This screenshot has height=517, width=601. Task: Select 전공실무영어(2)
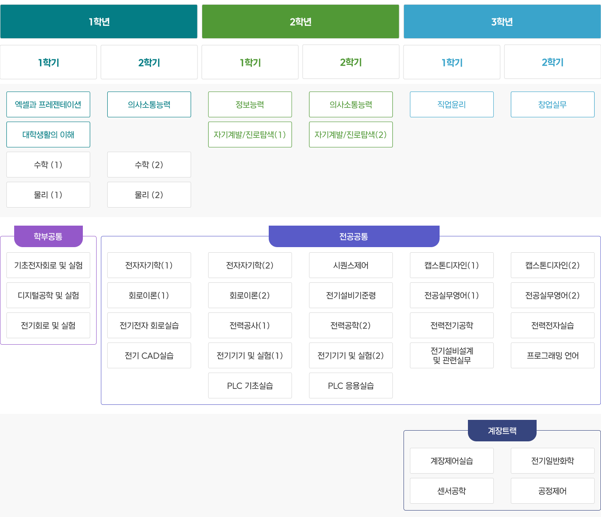(x=552, y=295)
